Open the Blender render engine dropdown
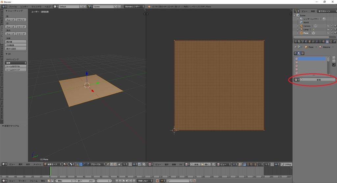This screenshot has width=337, height=183. pos(134,7)
